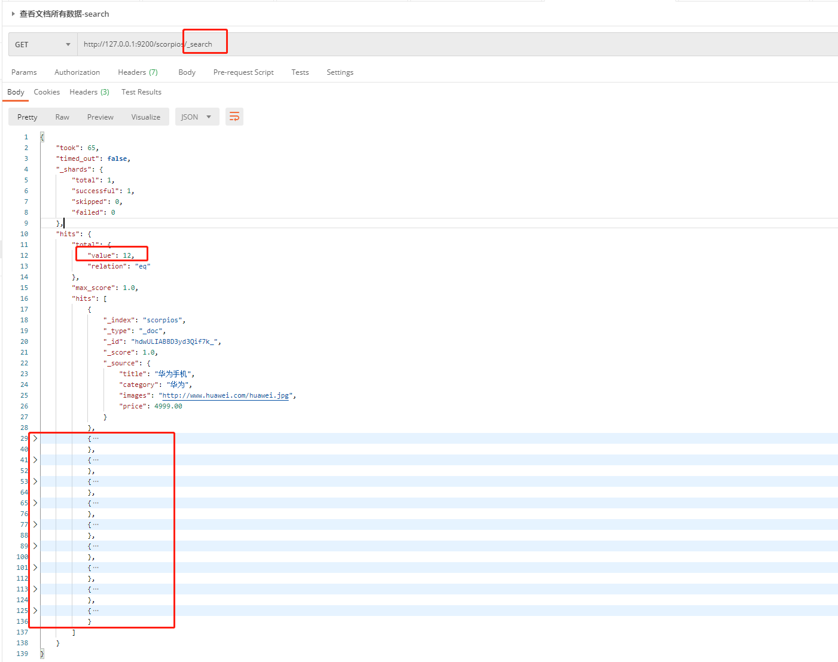The image size is (838, 662).
Task: Expand the folded block at line 29
Action: (x=35, y=438)
